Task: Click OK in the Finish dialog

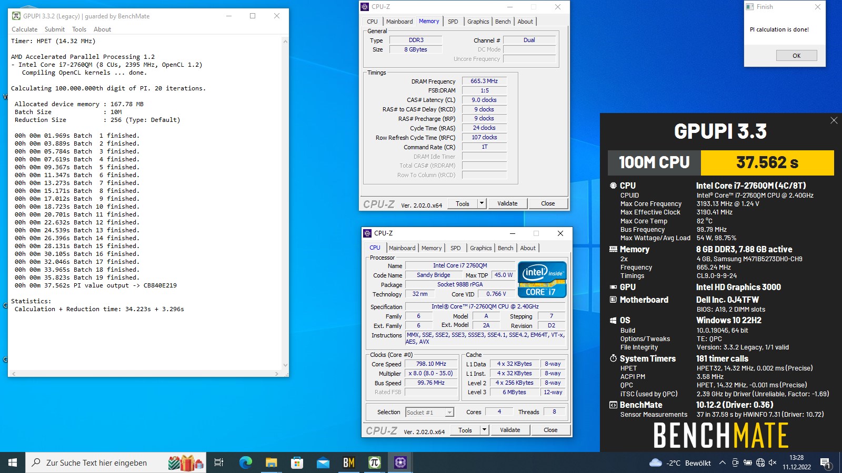Action: [x=797, y=55]
